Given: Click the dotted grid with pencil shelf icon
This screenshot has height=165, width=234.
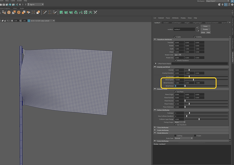Looking at the screenshot, I should [x=55, y=13].
